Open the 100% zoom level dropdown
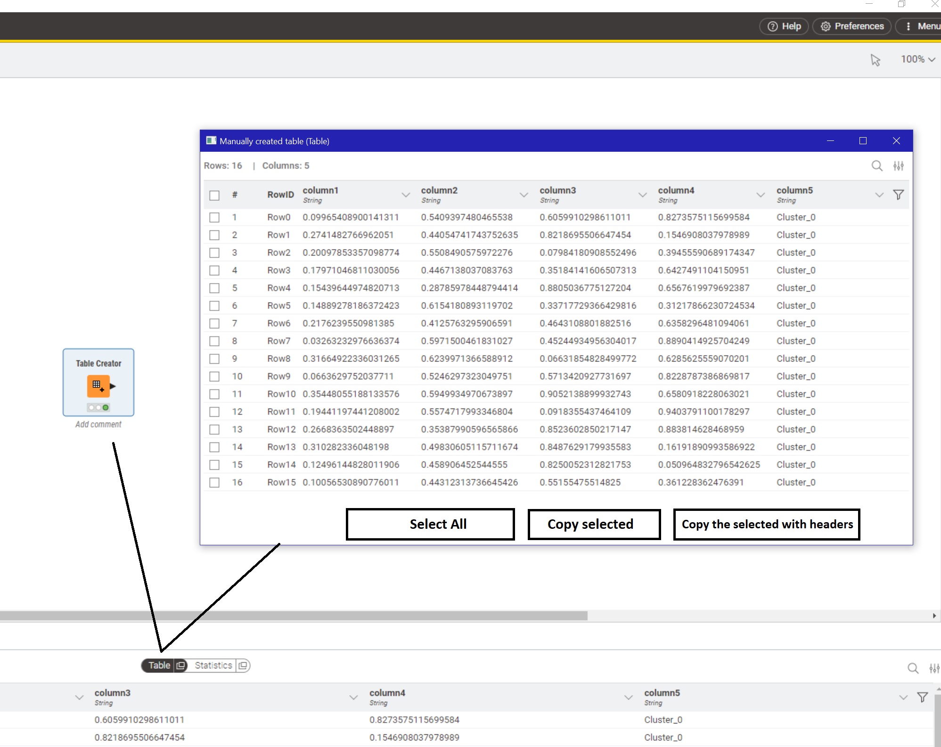The width and height of the screenshot is (941, 747). (918, 59)
